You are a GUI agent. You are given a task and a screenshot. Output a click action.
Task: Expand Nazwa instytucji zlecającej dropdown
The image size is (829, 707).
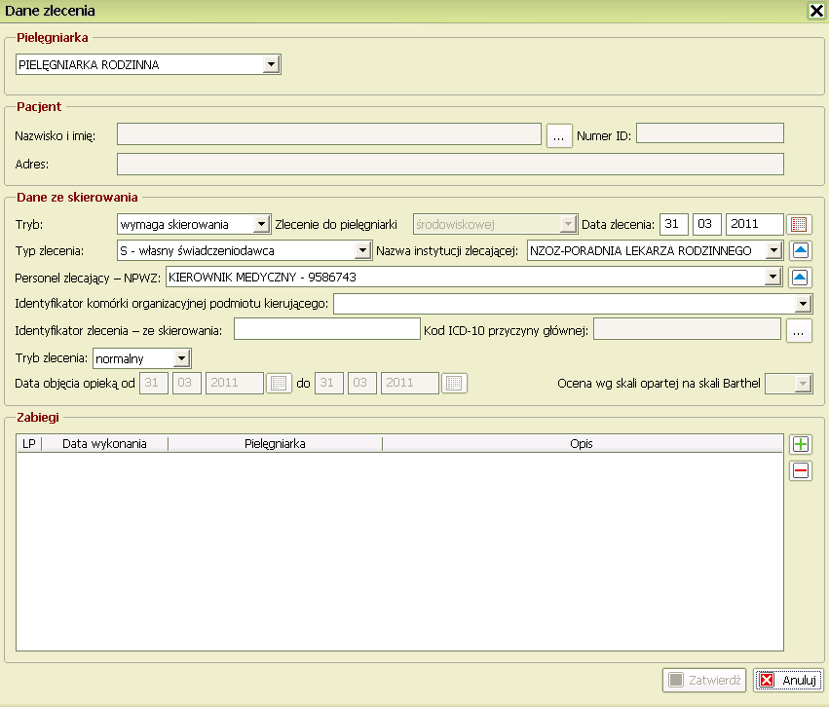click(x=774, y=250)
